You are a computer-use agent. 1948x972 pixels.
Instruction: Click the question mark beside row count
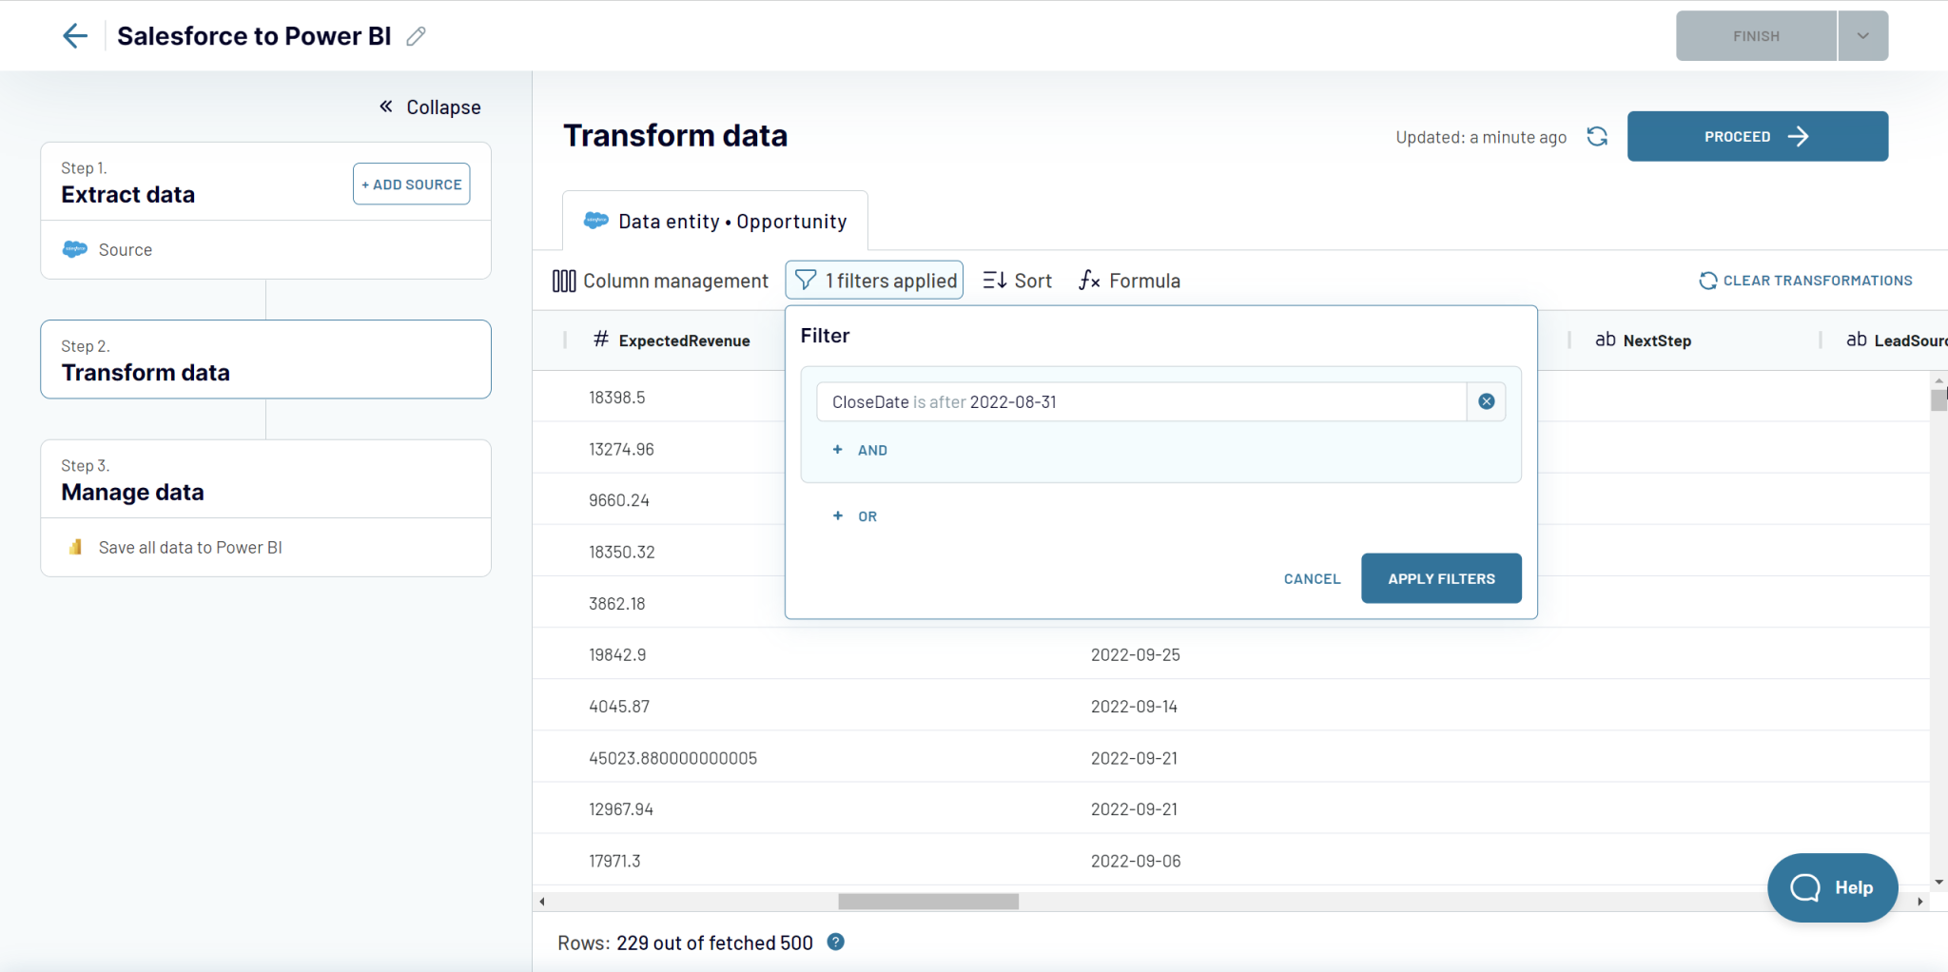835,942
